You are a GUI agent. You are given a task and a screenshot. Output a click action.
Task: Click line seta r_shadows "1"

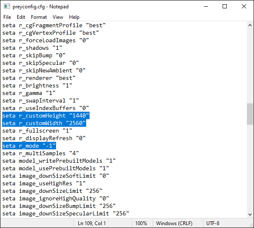click(x=32, y=48)
